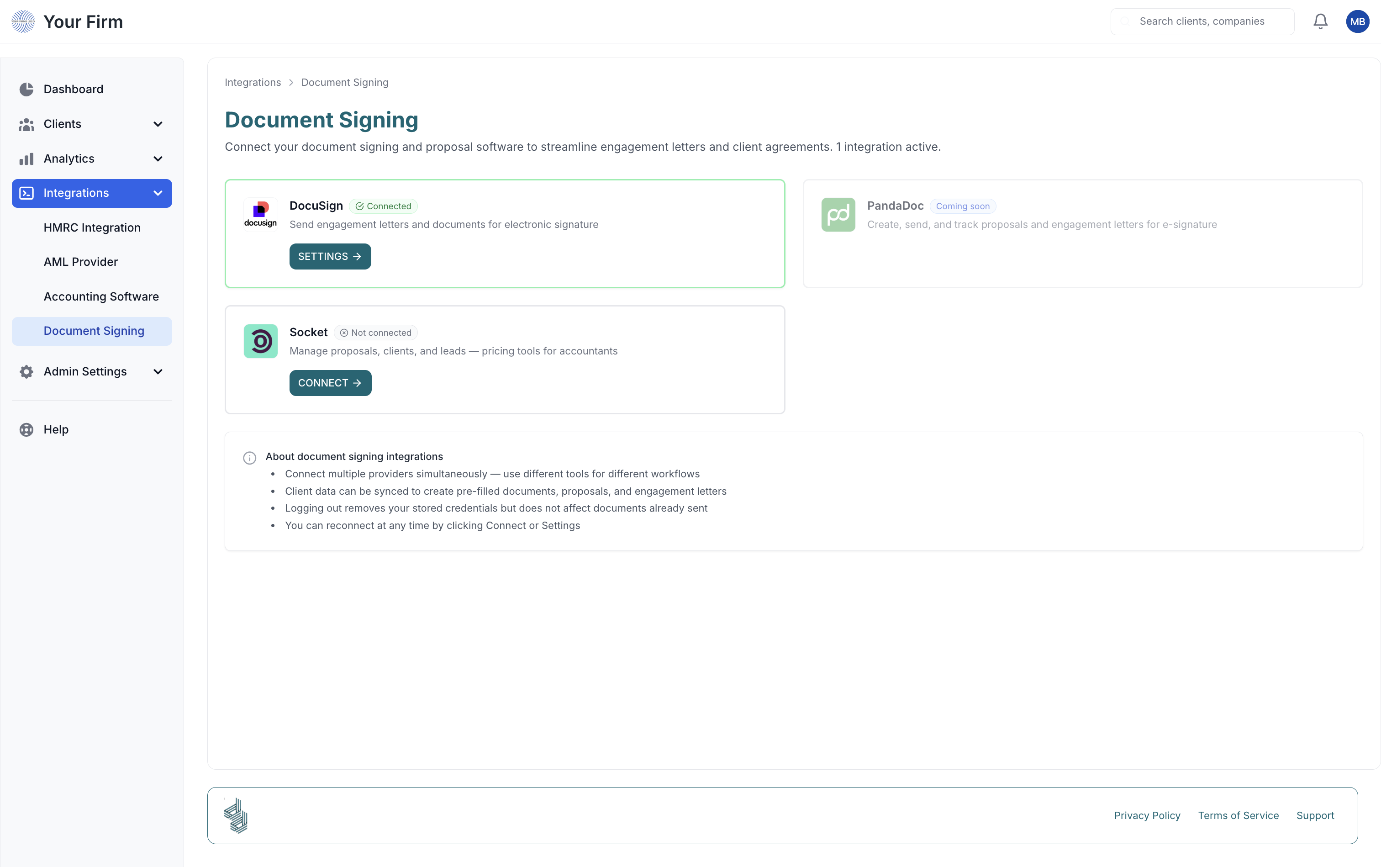Open DocuSign SETTINGS button
The width and height of the screenshot is (1381, 867).
pos(330,256)
